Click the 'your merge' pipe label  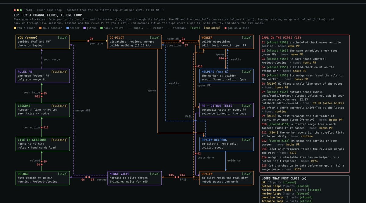coord(52,59)
